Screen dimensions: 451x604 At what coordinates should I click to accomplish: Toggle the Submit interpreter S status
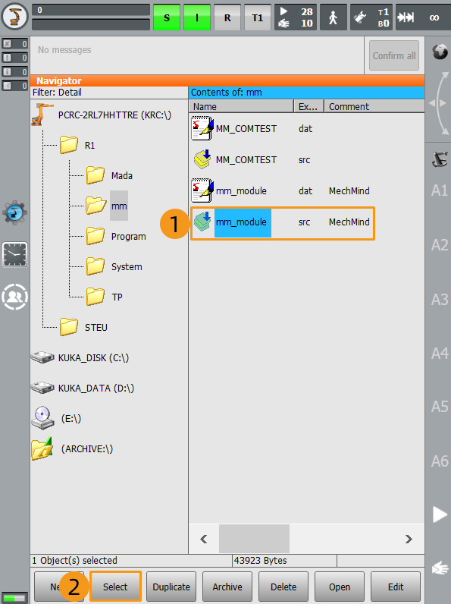167,17
